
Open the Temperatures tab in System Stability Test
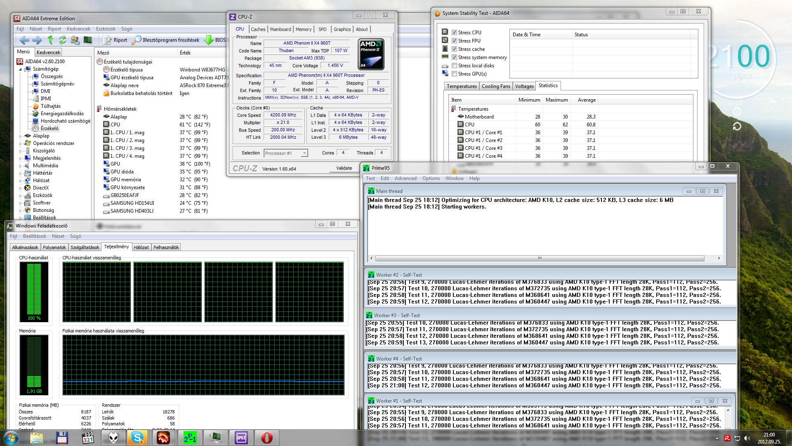462,86
